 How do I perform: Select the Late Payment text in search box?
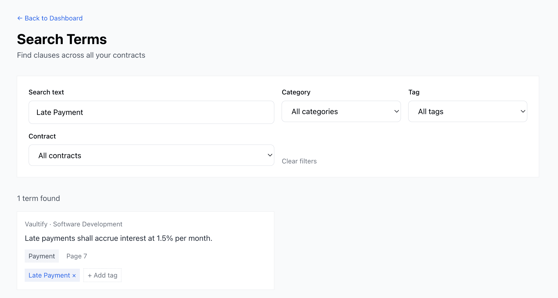[x=59, y=112]
